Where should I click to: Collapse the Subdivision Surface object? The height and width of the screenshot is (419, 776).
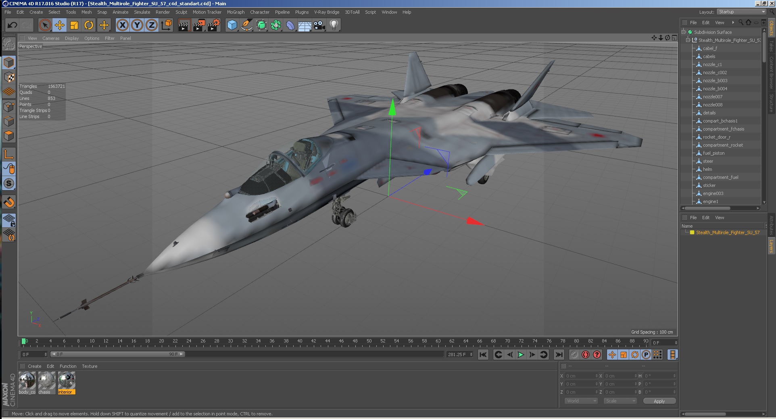684,32
